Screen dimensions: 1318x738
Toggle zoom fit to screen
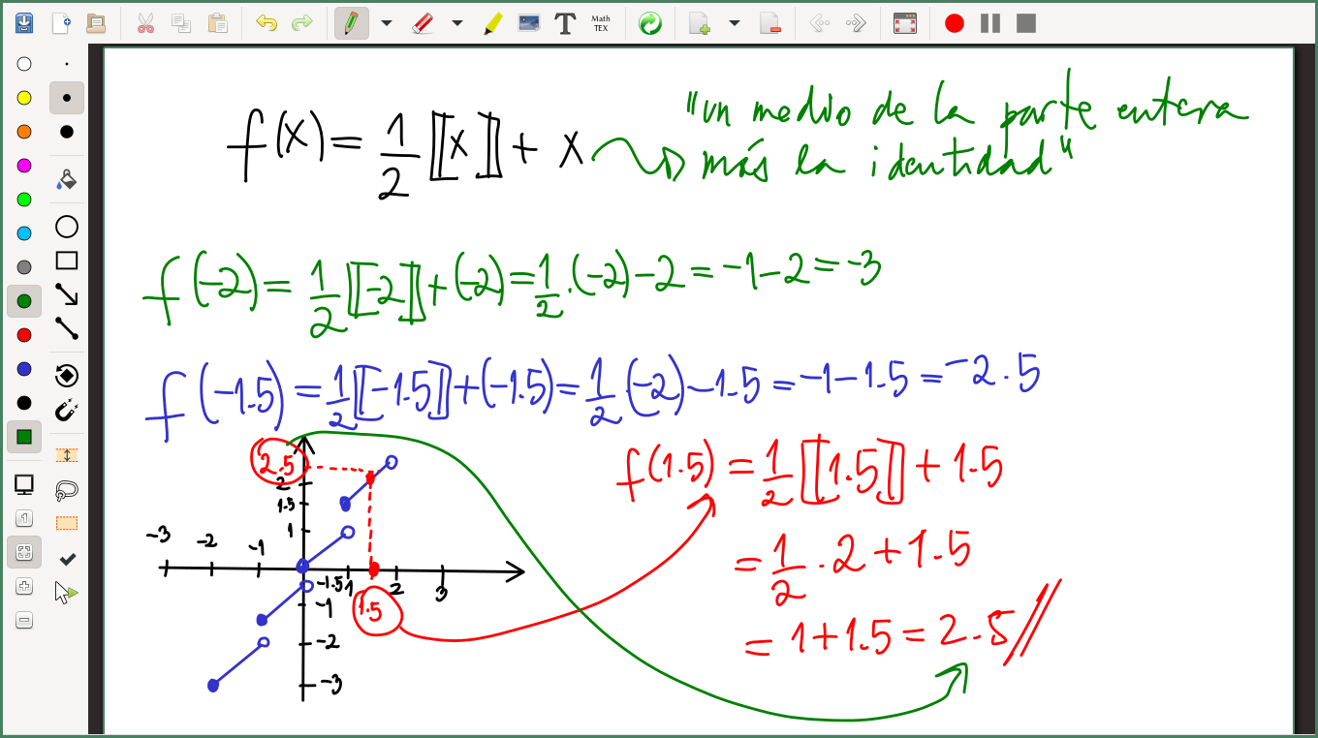point(24,552)
